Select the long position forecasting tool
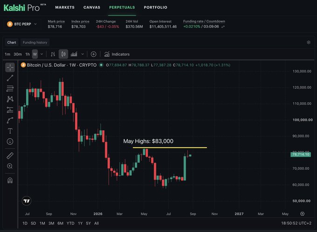The image size is (317, 232). [10, 110]
